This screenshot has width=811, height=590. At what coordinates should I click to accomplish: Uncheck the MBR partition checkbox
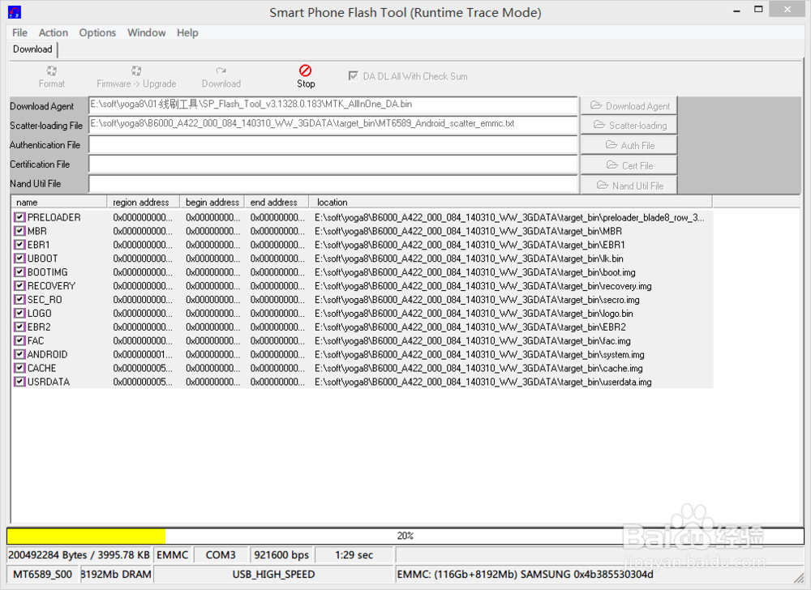click(x=19, y=231)
